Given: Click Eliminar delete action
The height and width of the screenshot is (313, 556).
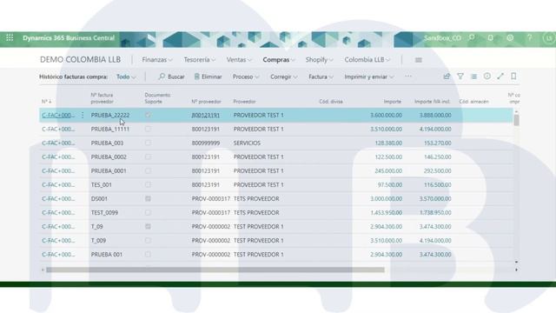Looking at the screenshot, I should (208, 77).
